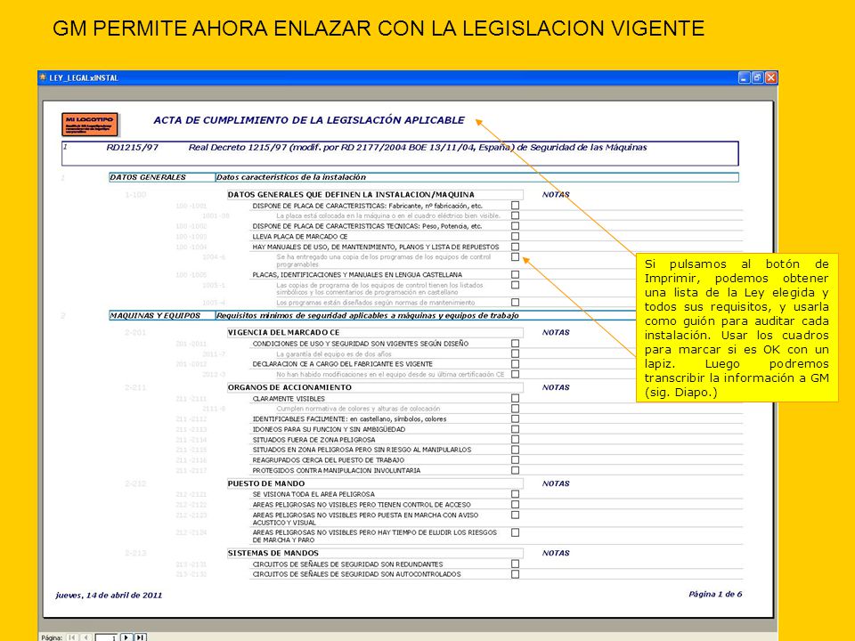Check box for La garantía del equipo es de dos años
Viewport: 855px width, 641px height.
pyautogui.click(x=516, y=353)
